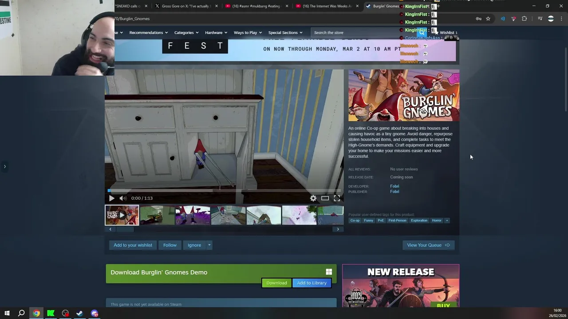Click the blue sound-wave extension icon
The image size is (568, 319).
coord(503,19)
